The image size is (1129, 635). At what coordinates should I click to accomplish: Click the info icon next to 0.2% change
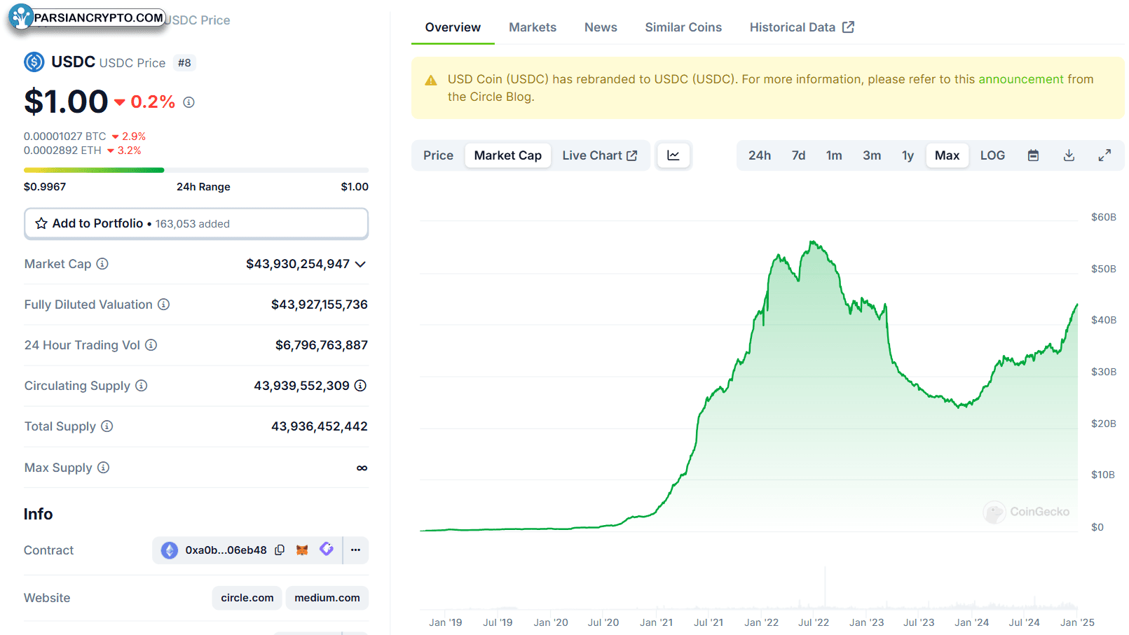(189, 102)
